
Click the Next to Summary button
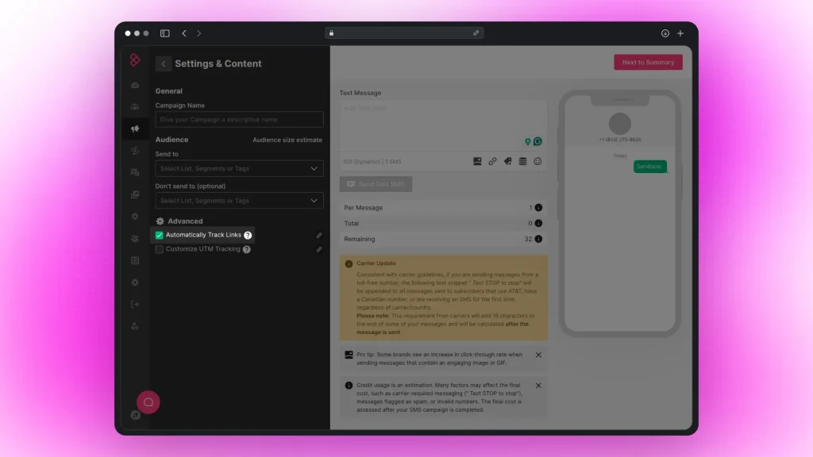click(x=648, y=62)
